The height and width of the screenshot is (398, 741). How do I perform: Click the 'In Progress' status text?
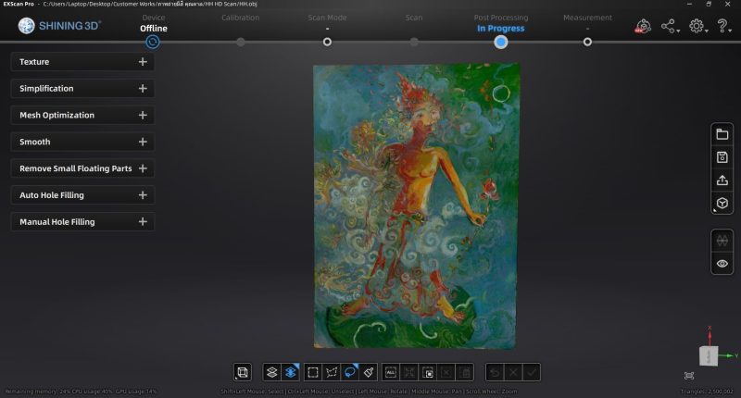click(501, 29)
